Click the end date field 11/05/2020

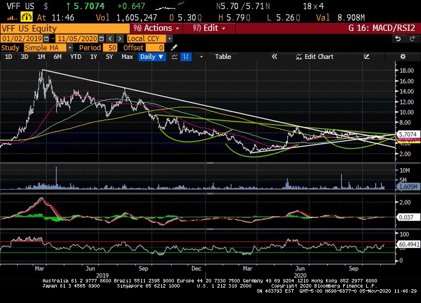77,39
